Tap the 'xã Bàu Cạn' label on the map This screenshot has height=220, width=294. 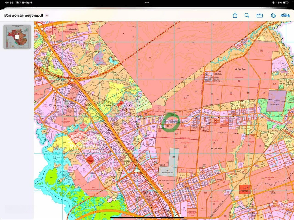(x=240, y=69)
